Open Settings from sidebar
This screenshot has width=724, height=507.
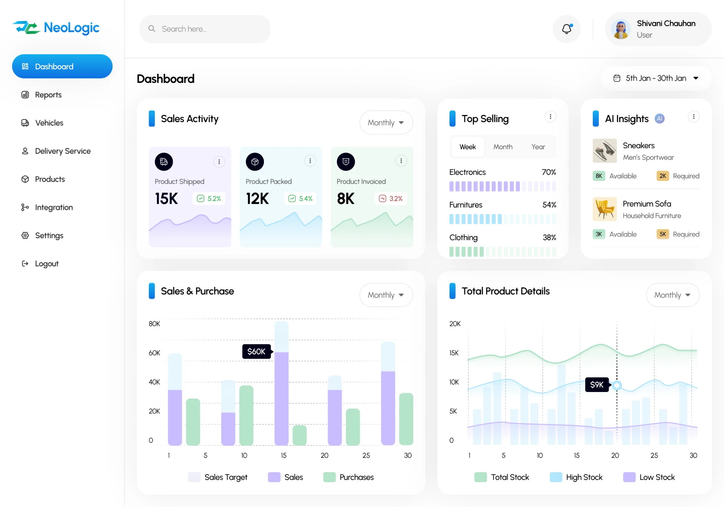[x=49, y=235]
